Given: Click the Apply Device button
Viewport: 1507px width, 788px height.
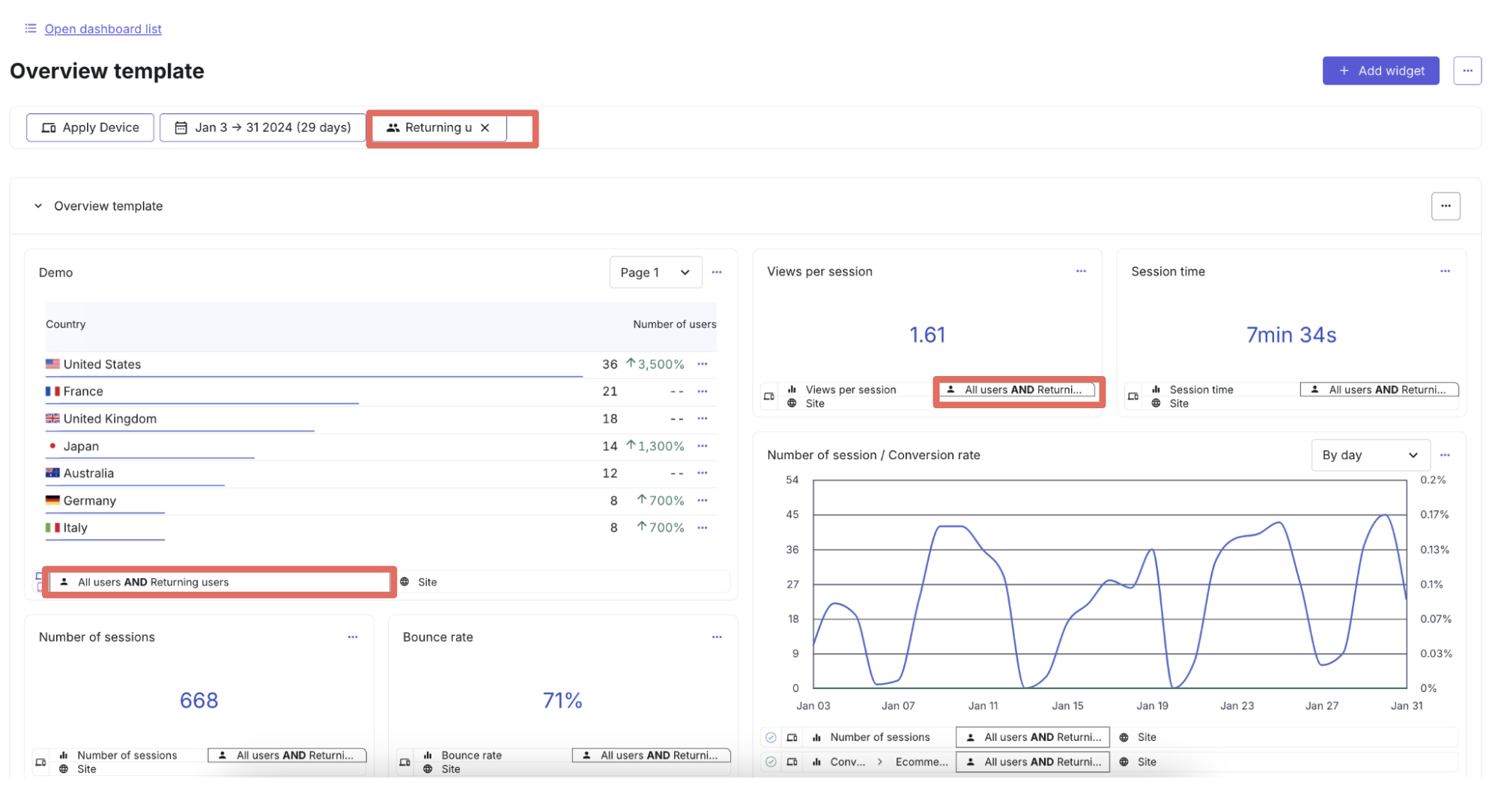Looking at the screenshot, I should pos(90,127).
